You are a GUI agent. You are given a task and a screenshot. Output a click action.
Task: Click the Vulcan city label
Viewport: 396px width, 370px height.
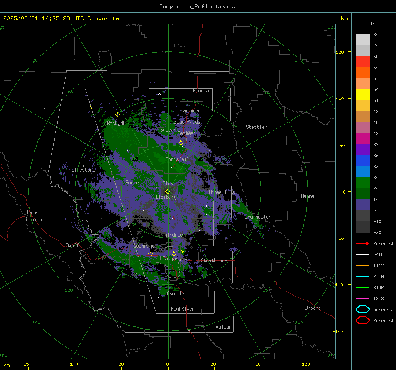(224, 327)
